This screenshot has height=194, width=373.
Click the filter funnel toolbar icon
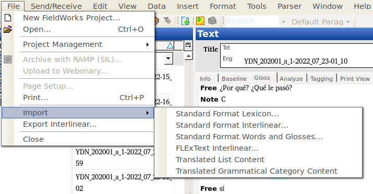167,21
